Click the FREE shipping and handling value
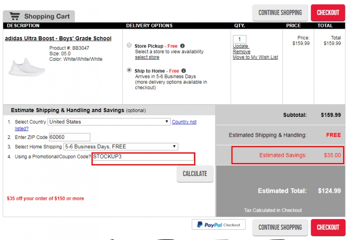Image resolution: width=353 pixels, height=240 pixels. tap(333, 135)
